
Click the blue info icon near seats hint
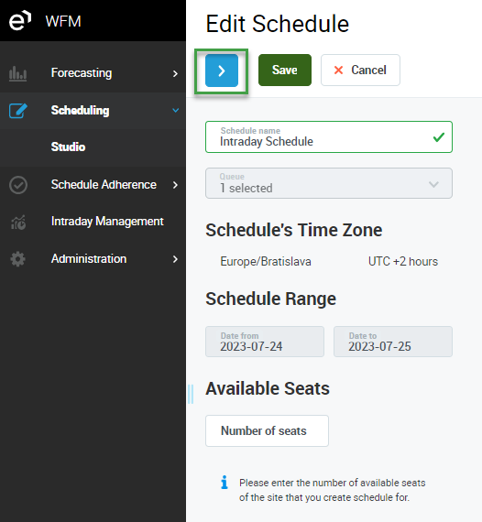tap(225, 482)
